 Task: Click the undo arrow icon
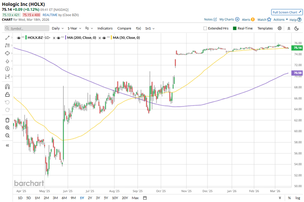click(x=7, y=102)
